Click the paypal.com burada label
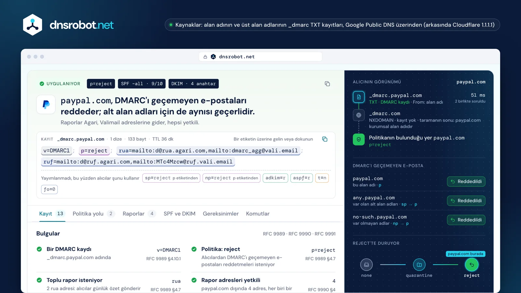 pos(465,254)
